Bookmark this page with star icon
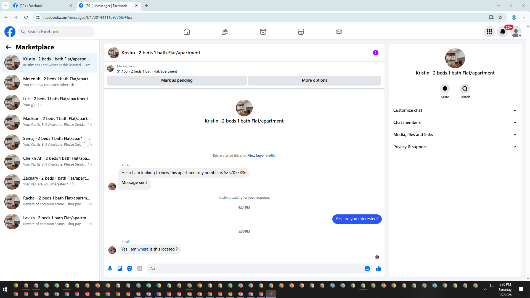 pyautogui.click(x=500, y=17)
